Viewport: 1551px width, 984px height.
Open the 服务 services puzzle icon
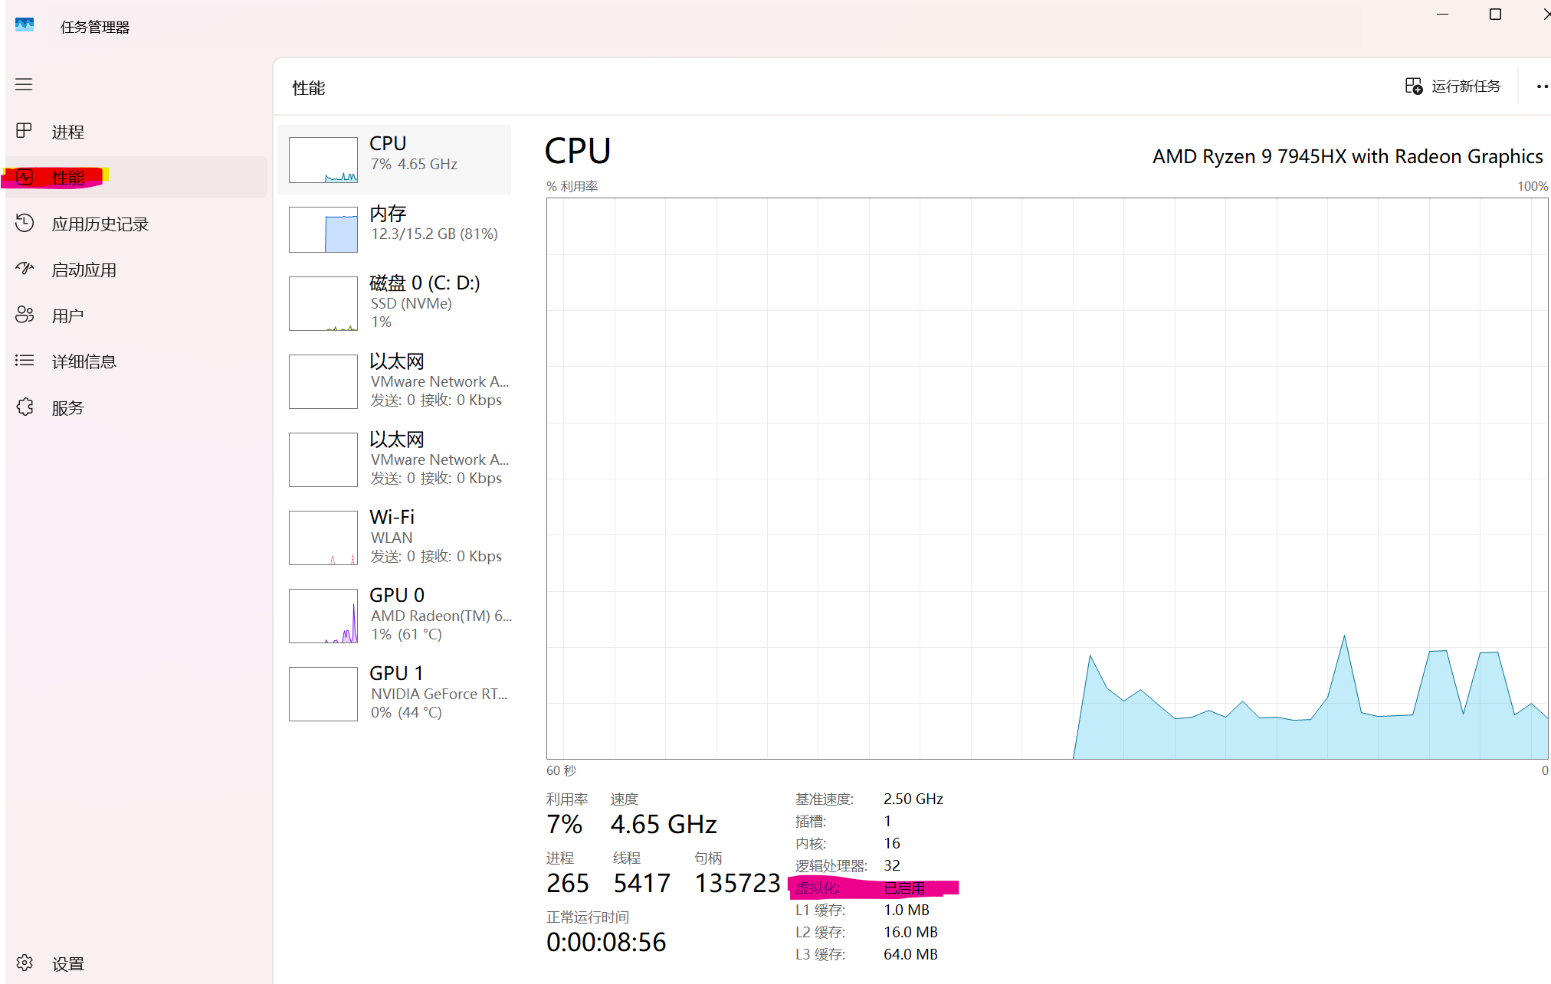(24, 407)
